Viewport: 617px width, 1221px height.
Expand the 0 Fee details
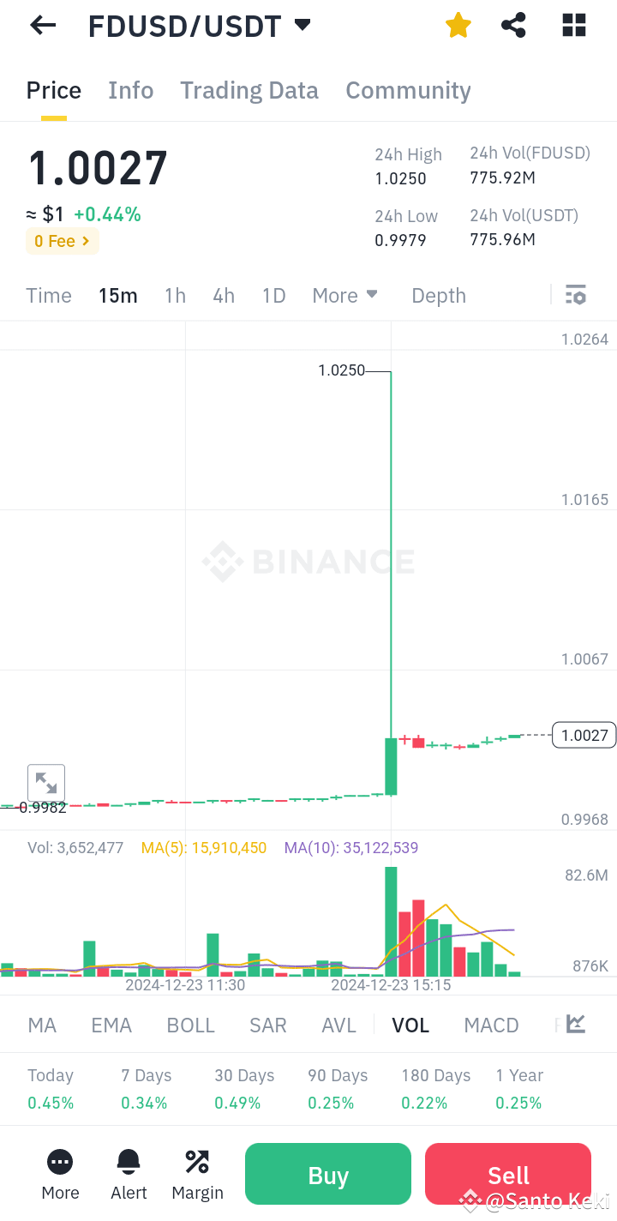pyautogui.click(x=62, y=241)
